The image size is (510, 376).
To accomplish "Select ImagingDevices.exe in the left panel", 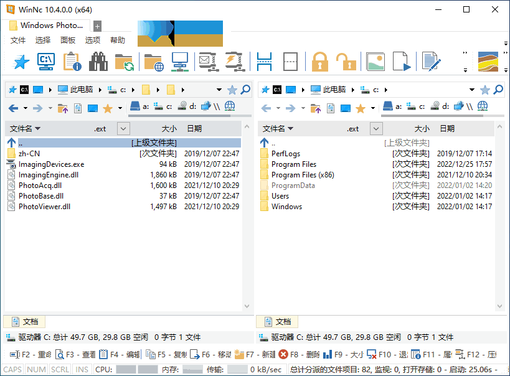I will (124, 164).
